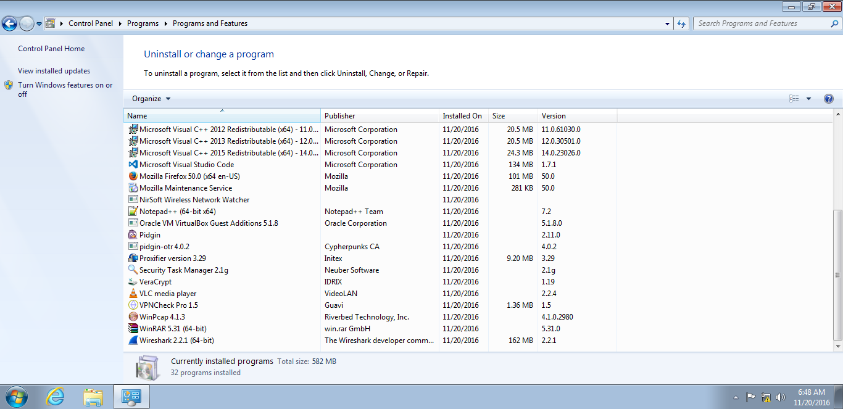Image resolution: width=843 pixels, height=409 pixels.
Task: Go to Control Panel breadcrumb
Action: click(x=91, y=23)
